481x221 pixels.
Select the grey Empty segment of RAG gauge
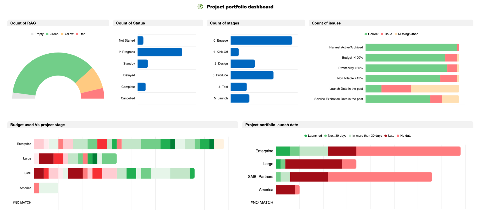click(x=24, y=95)
